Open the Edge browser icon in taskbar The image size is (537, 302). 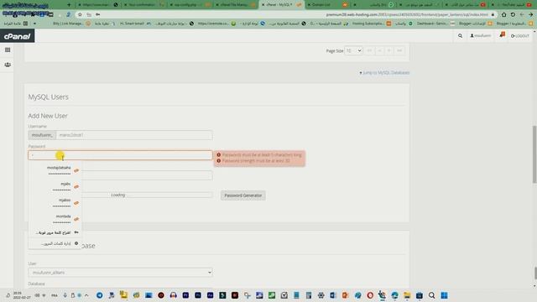pos(394,295)
